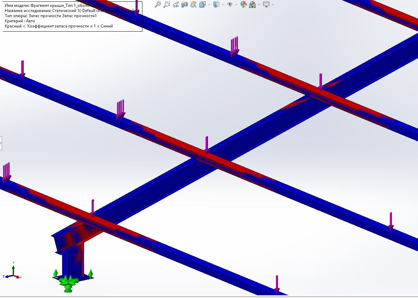The image size is (418, 298).
Task: Expand the View Settings dropdown arrow
Action: (273, 5)
